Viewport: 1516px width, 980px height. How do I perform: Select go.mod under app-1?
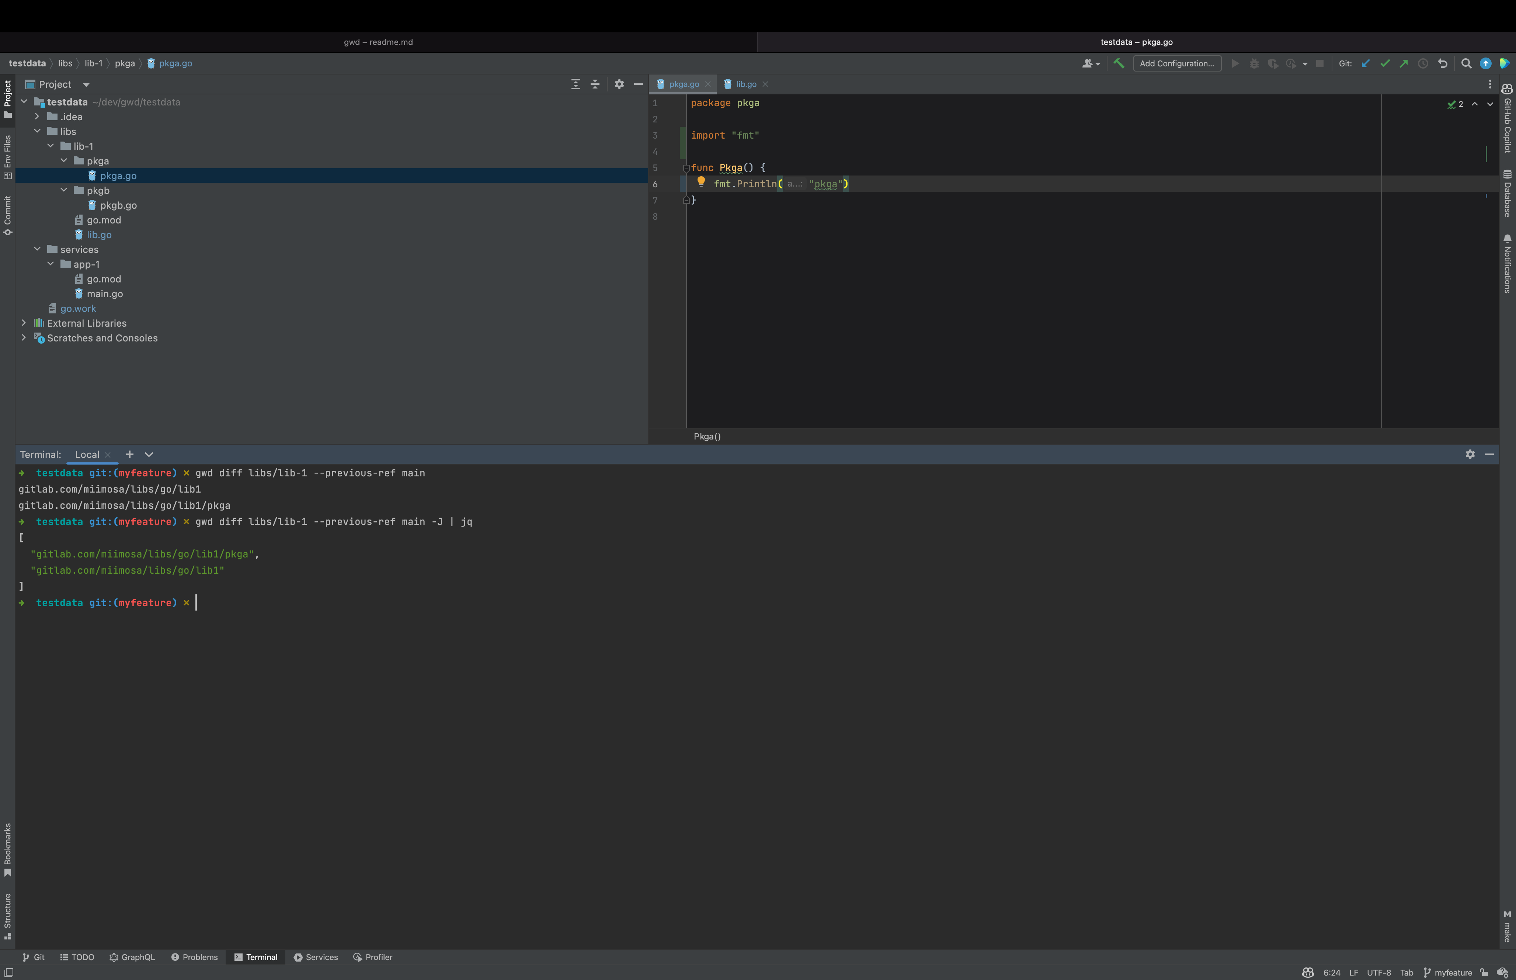point(104,279)
